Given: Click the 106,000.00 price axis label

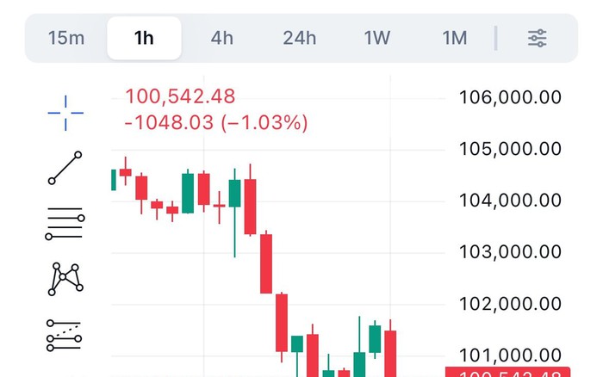Looking at the screenshot, I should [x=511, y=97].
